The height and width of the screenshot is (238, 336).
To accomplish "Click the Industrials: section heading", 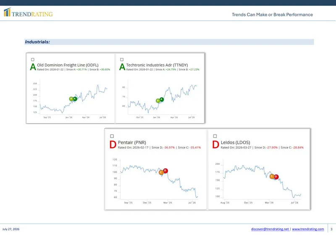I will (x=37, y=42).
